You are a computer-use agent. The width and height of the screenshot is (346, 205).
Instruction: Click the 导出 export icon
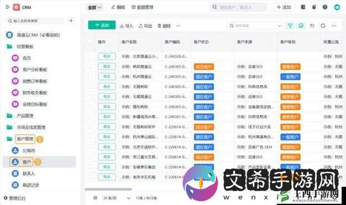pyautogui.click(x=140, y=26)
